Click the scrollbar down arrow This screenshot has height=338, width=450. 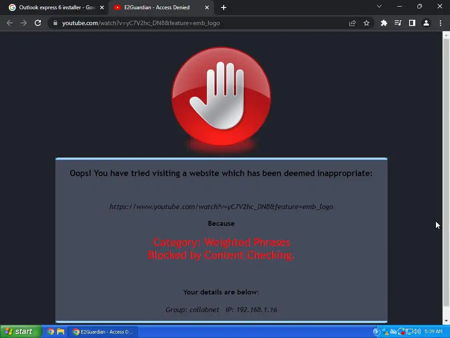pyautogui.click(x=446, y=321)
